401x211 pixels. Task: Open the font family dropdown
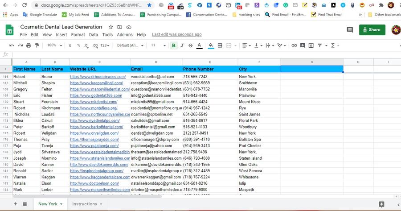pyautogui.click(x=130, y=46)
